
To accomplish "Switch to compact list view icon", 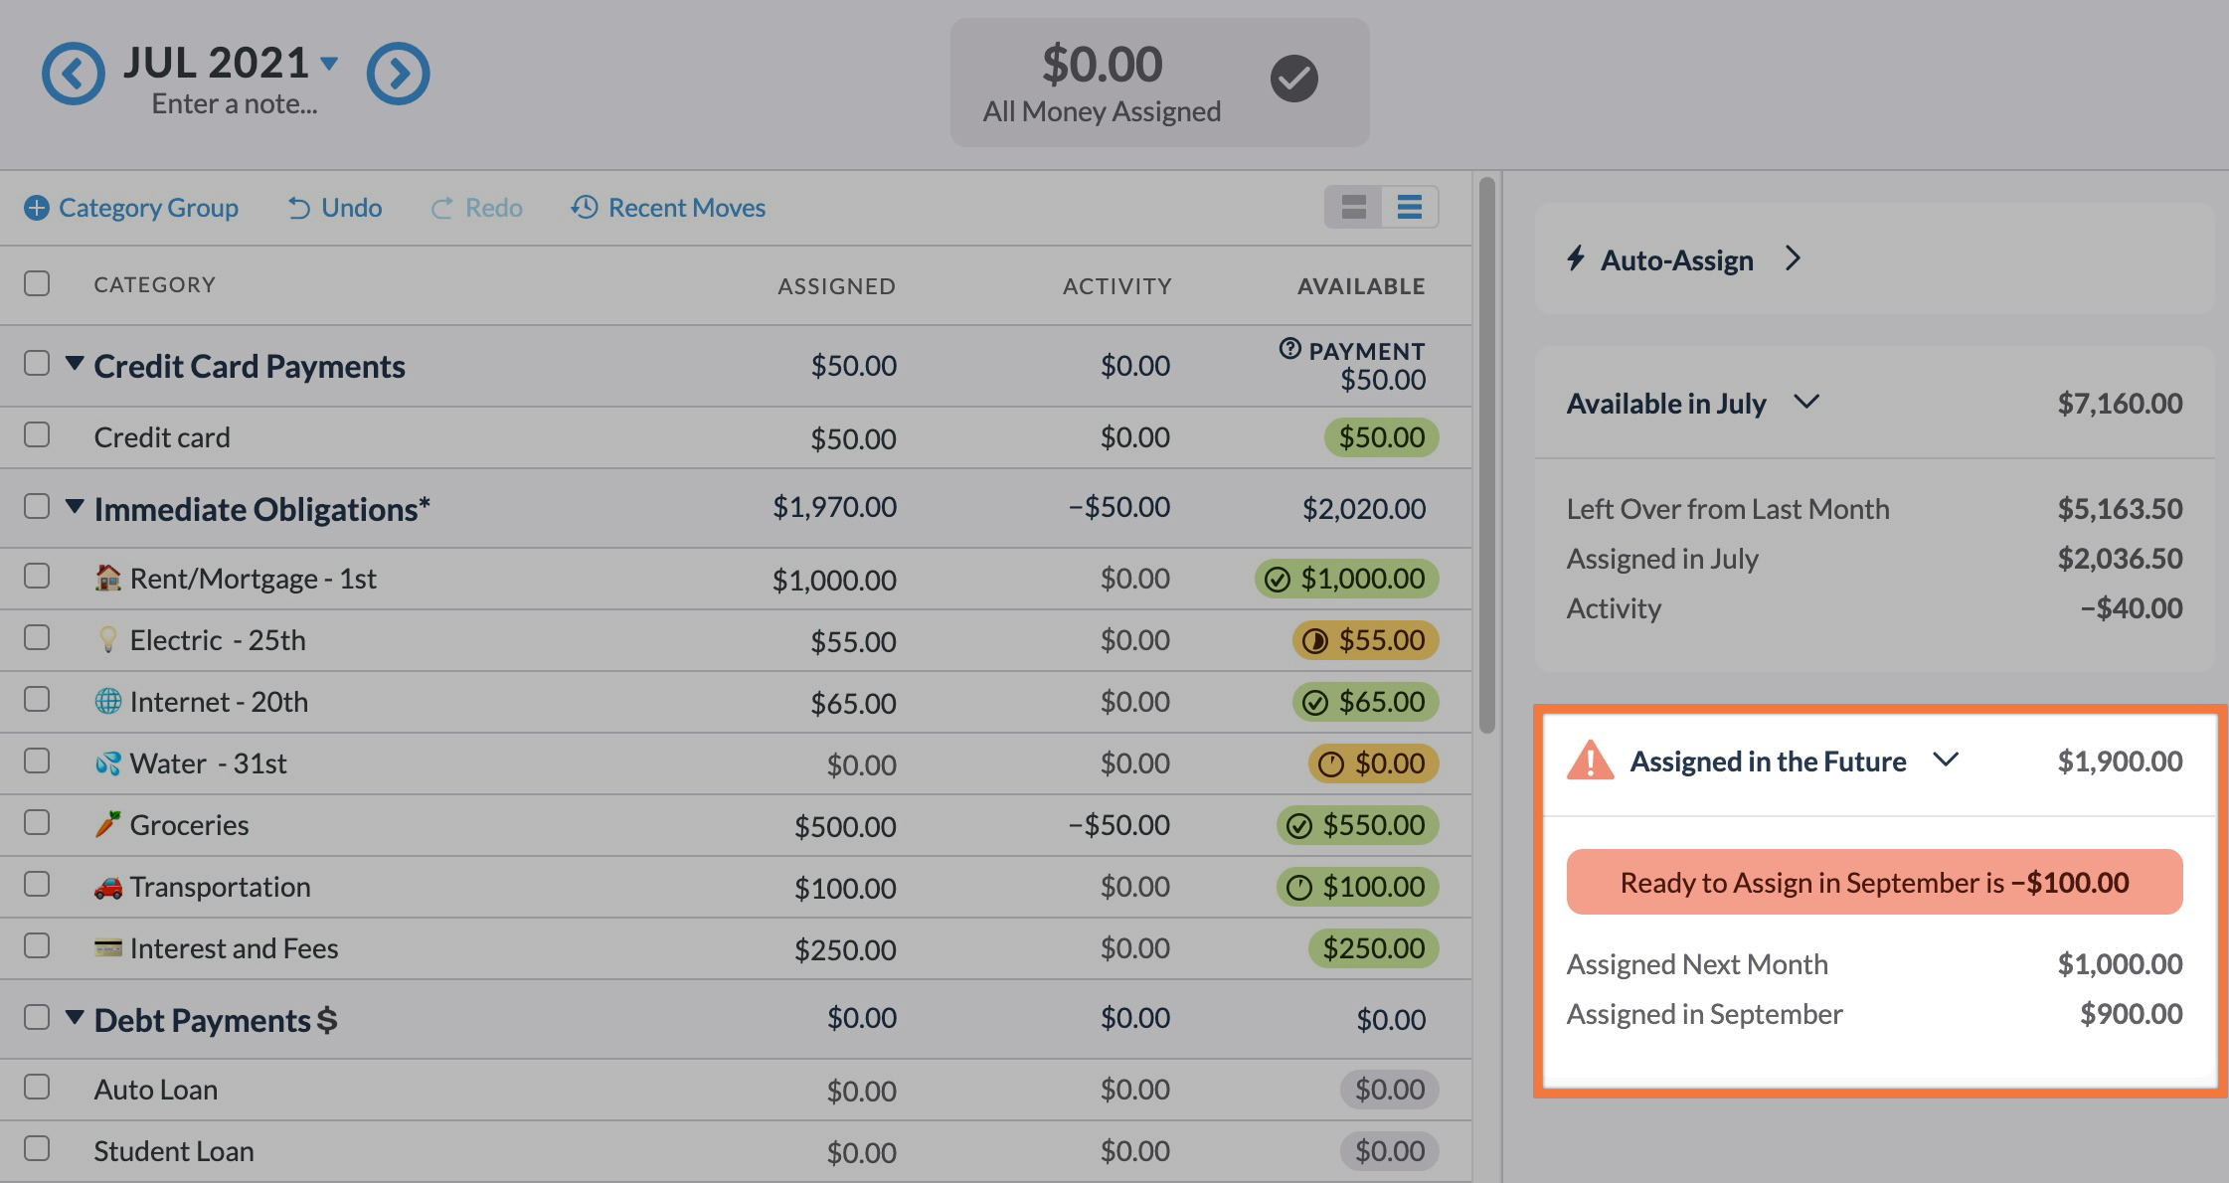I will 1409,207.
